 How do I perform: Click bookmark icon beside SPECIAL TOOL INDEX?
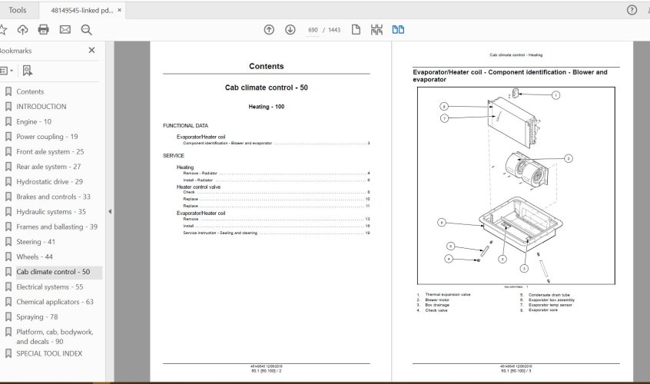point(8,354)
